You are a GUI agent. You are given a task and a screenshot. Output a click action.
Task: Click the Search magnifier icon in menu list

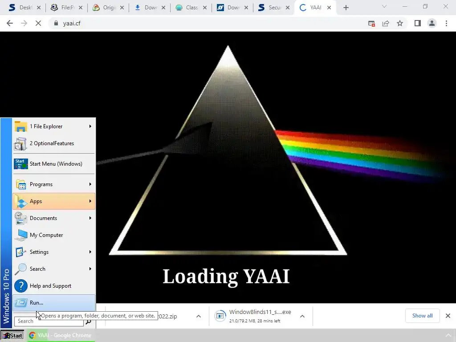click(20, 269)
